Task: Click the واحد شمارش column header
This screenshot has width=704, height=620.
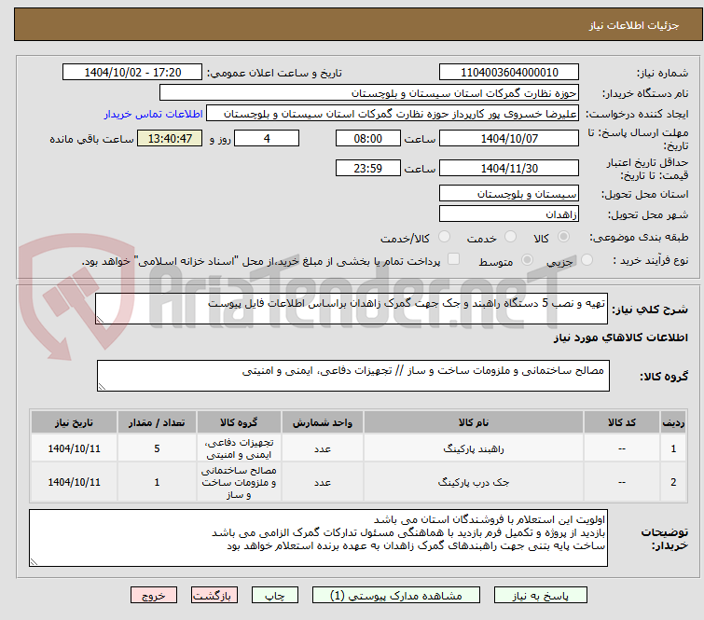Action: tap(323, 422)
